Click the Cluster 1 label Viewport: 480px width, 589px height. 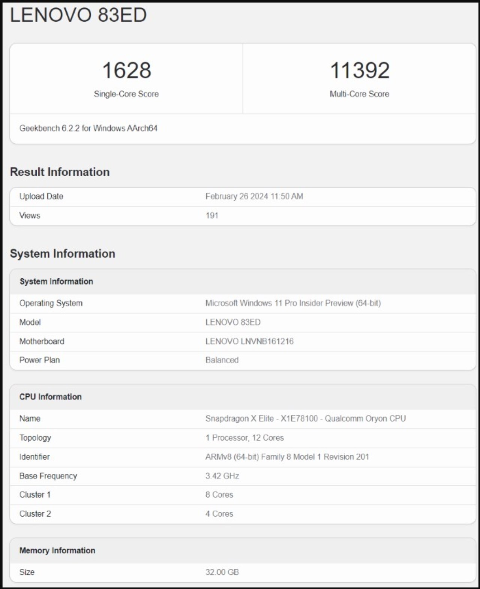pyautogui.click(x=35, y=495)
